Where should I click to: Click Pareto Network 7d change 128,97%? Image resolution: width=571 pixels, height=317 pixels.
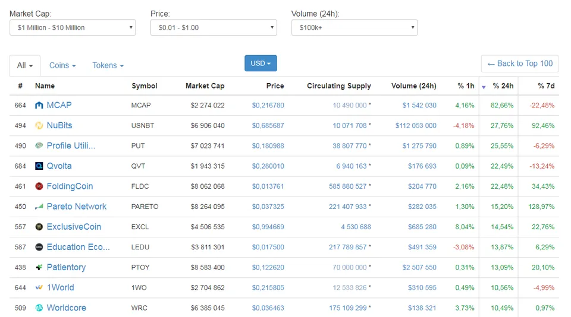(x=541, y=207)
